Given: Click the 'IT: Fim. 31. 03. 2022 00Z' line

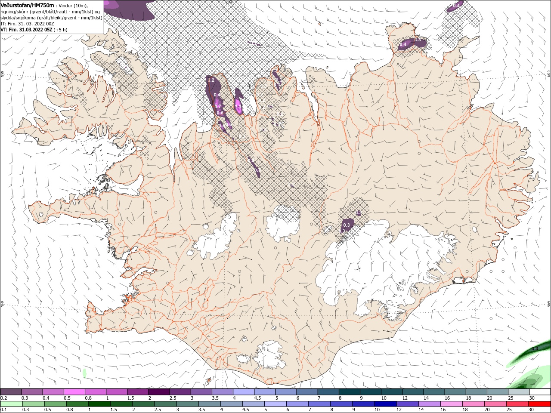Looking at the screenshot, I should click(28, 24).
